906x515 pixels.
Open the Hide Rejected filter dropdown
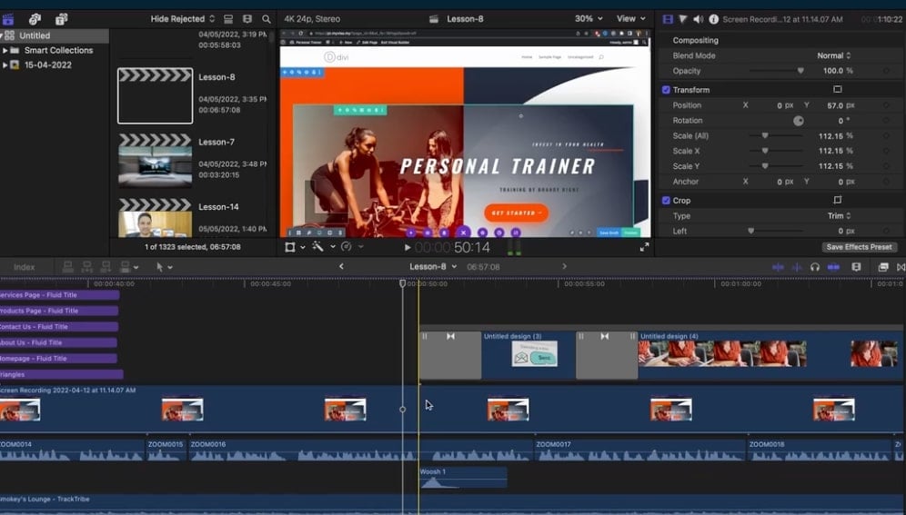pos(183,19)
